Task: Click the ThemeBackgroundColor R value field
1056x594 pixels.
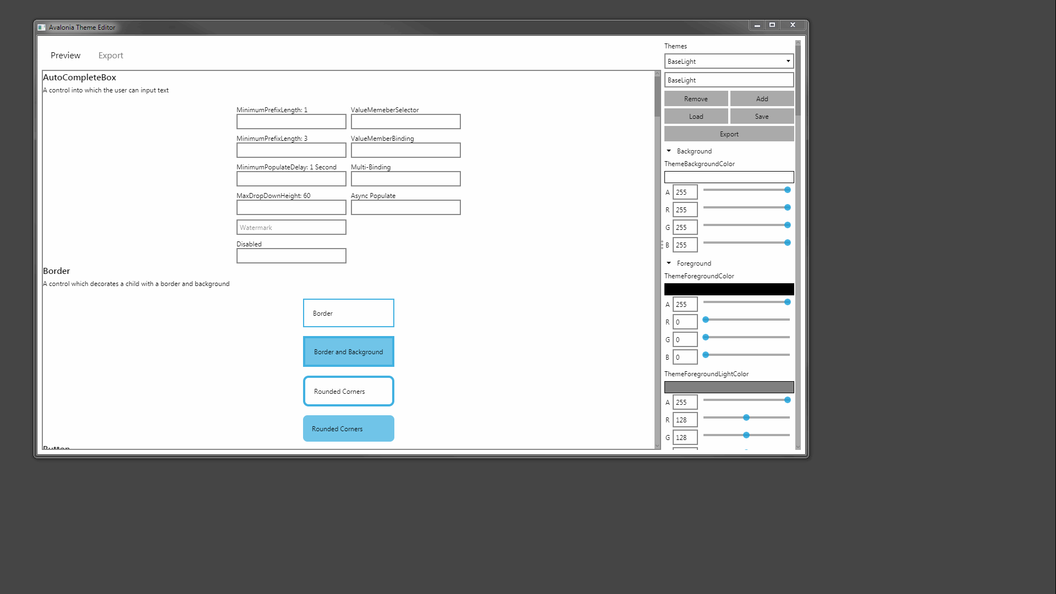Action: [685, 210]
